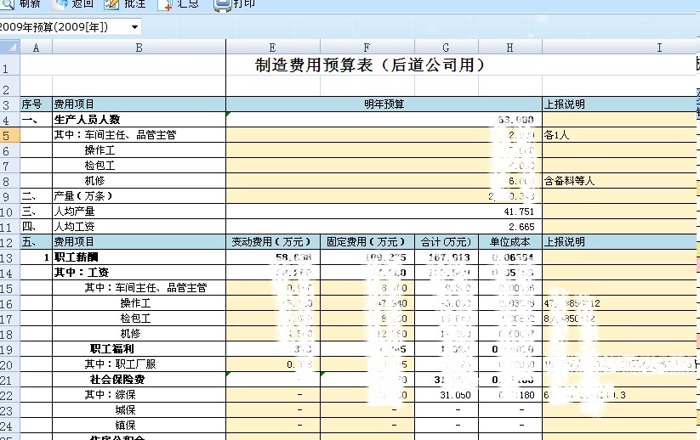This screenshot has height=440, width=700.
Task: Click the 费用项目 header in row 3
Action: 139,104
